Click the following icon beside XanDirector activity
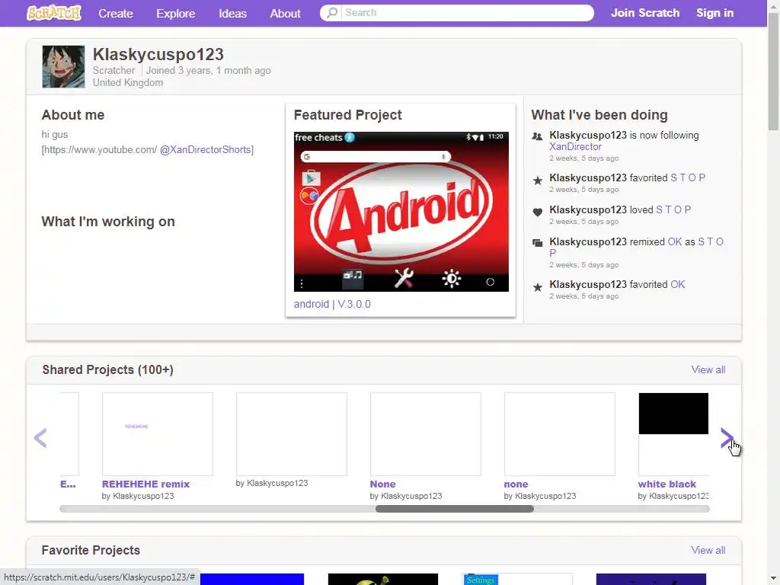The width and height of the screenshot is (780, 585). tap(537, 136)
